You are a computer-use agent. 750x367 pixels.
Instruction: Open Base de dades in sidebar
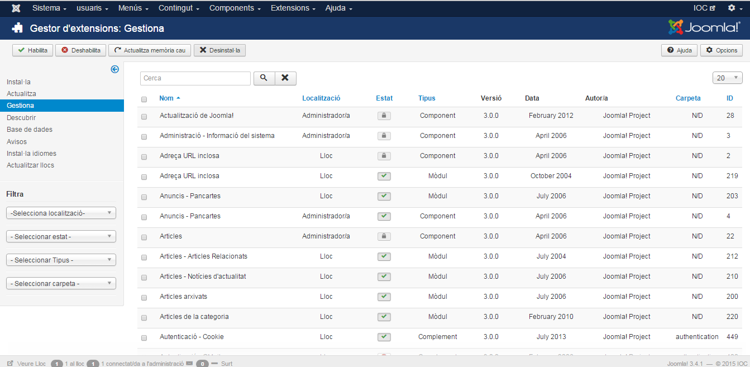pyautogui.click(x=30, y=130)
